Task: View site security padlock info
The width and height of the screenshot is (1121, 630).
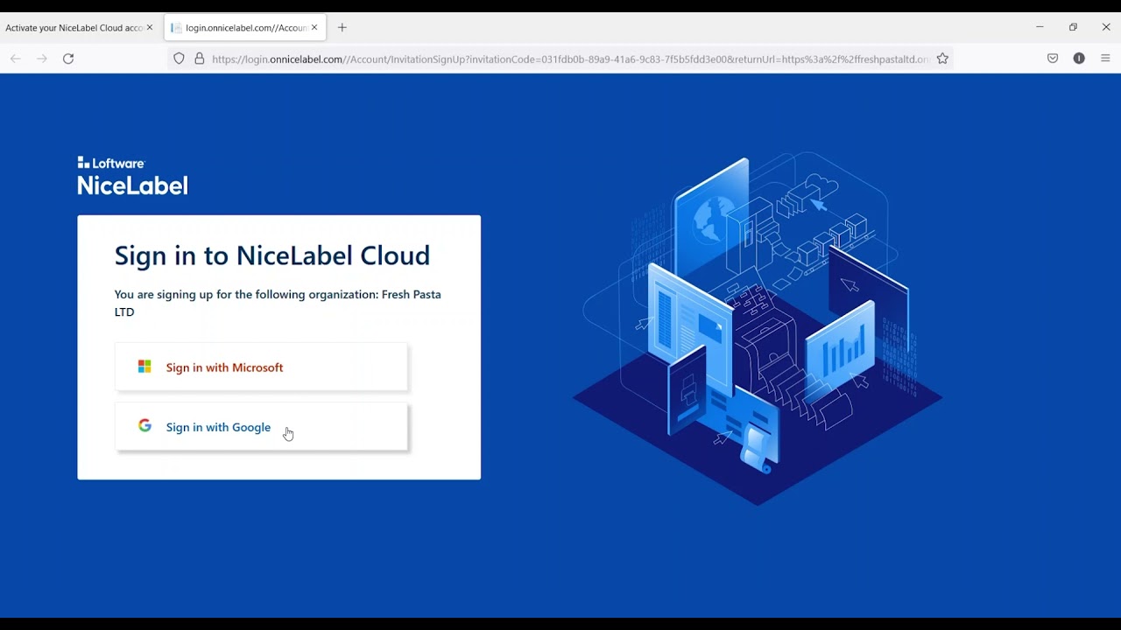Action: [x=200, y=59]
